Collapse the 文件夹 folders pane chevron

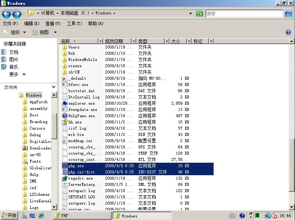point(53,87)
